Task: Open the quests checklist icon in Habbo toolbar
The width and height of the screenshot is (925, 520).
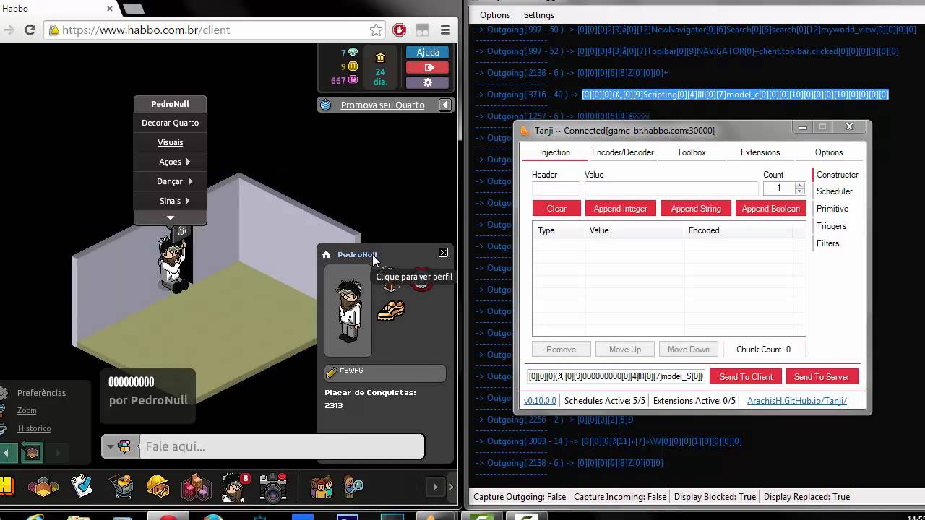Action: point(82,486)
